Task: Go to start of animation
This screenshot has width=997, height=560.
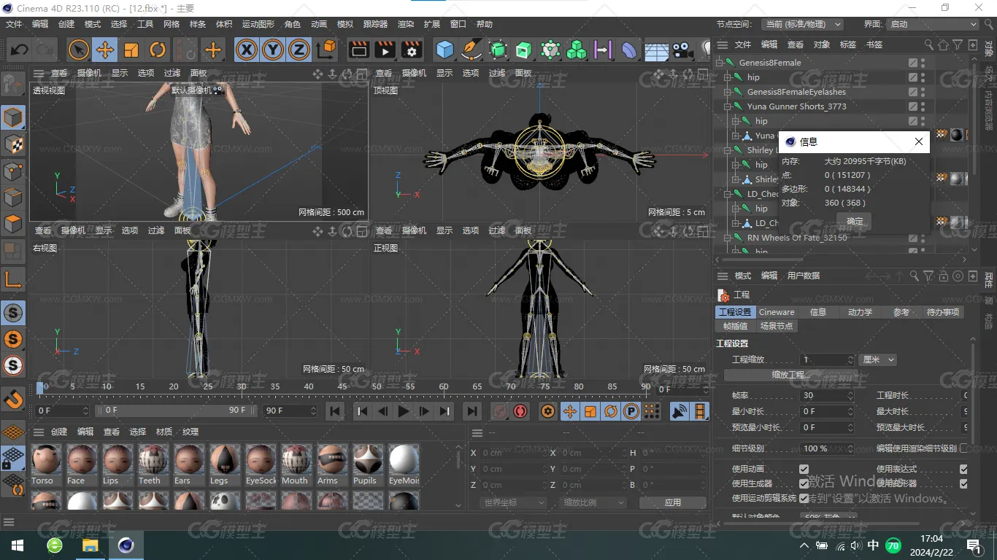Action: click(334, 411)
